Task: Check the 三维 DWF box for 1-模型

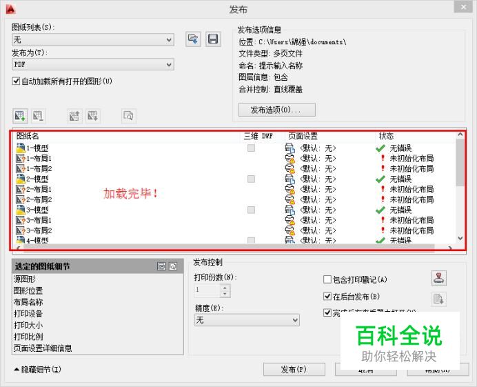Action: pyautogui.click(x=251, y=148)
